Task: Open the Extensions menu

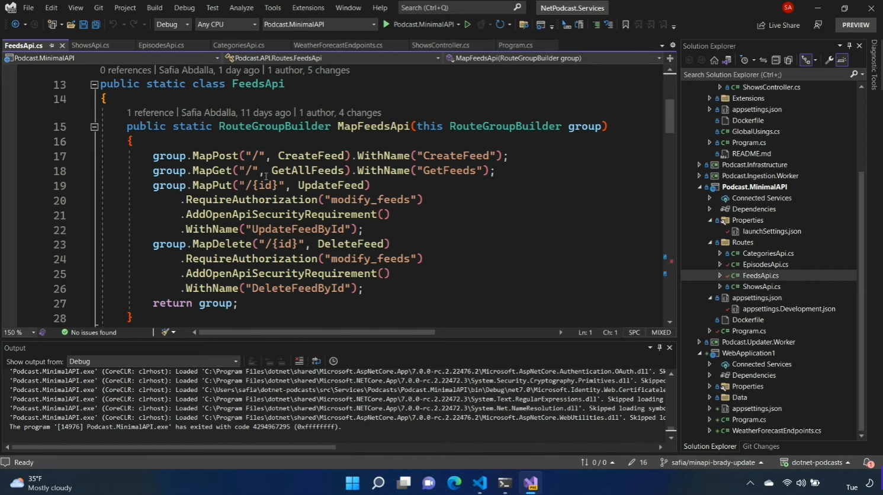Action: [x=308, y=8]
